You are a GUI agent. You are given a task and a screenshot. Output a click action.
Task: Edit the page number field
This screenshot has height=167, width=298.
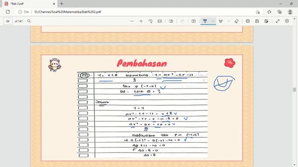(x=8, y=21)
